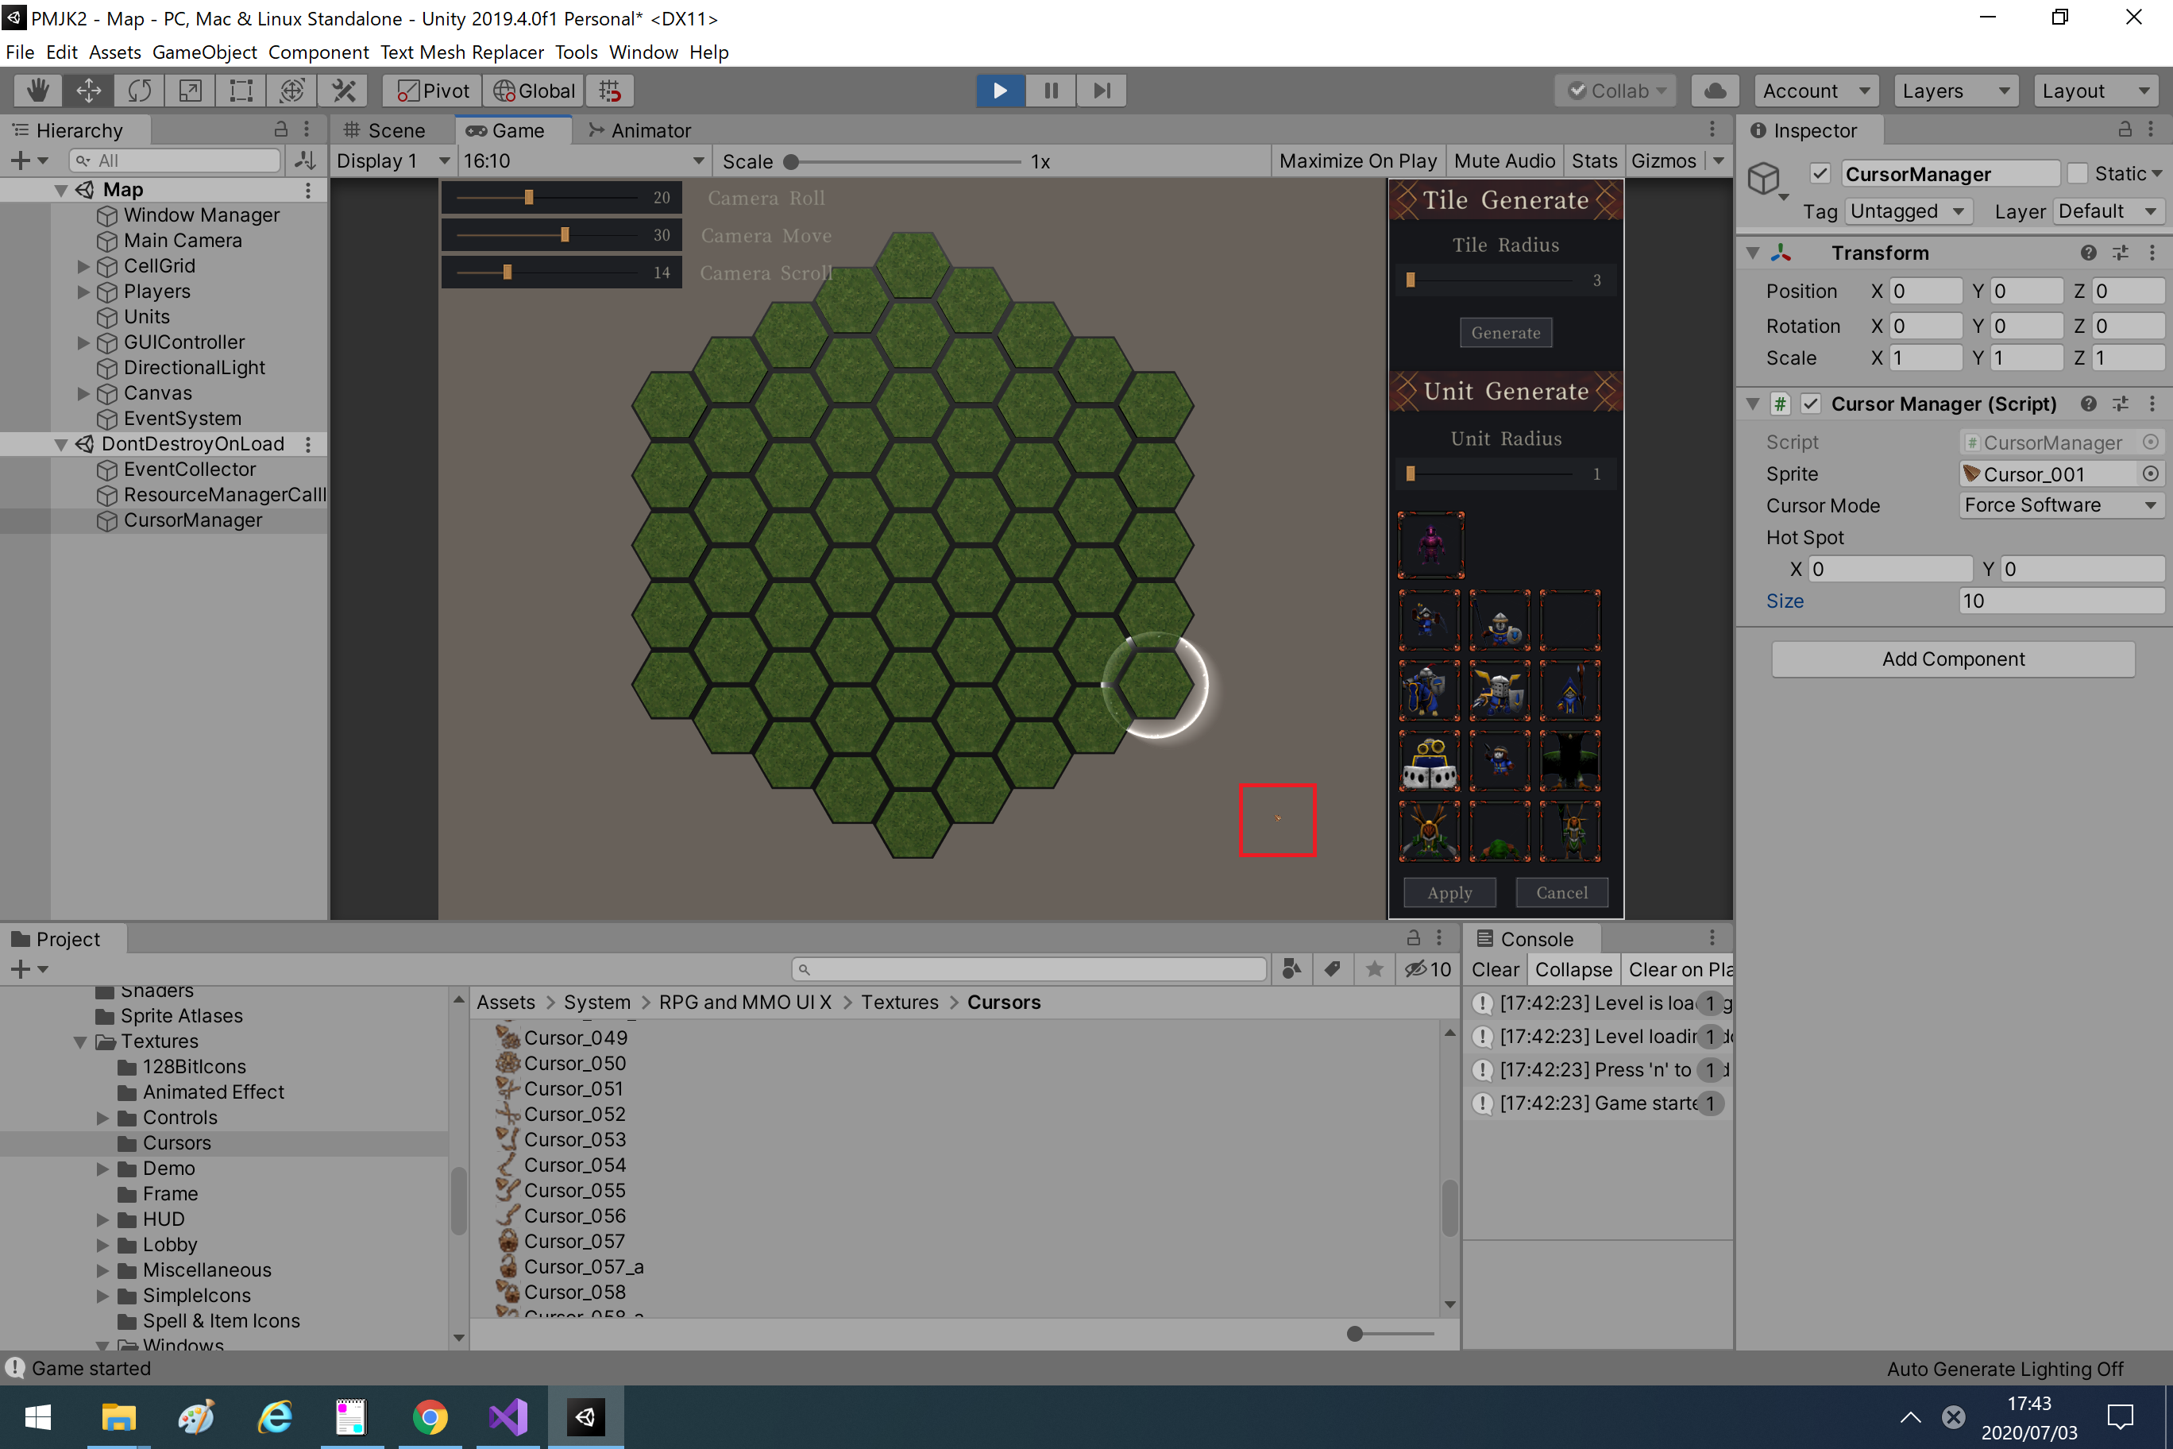Switch to the Scene tab
This screenshot has height=1449, width=2173.
click(386, 130)
